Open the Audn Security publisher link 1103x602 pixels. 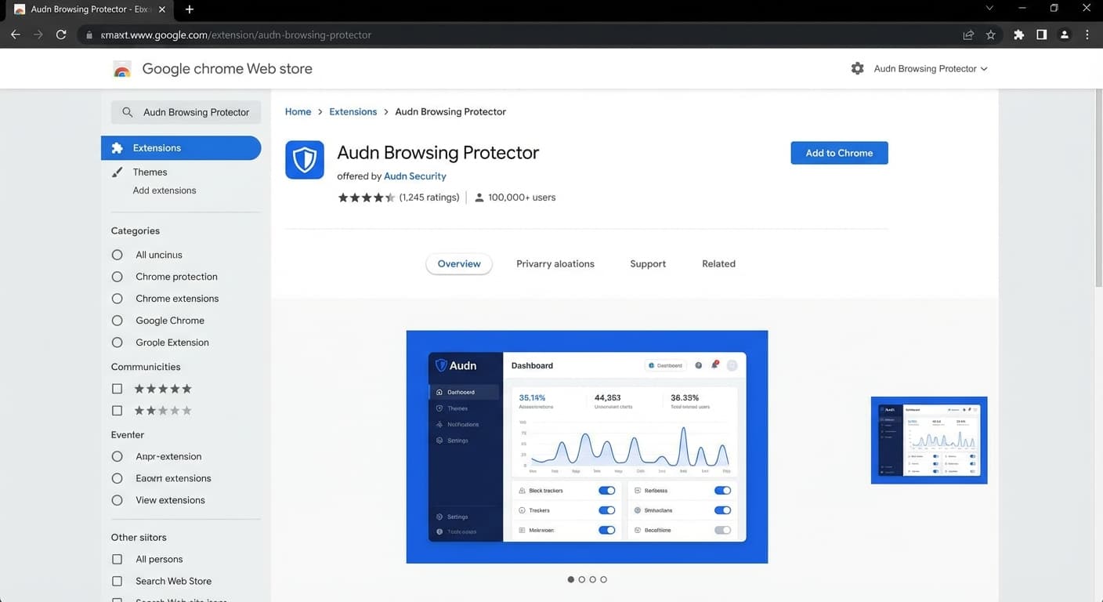coord(414,176)
